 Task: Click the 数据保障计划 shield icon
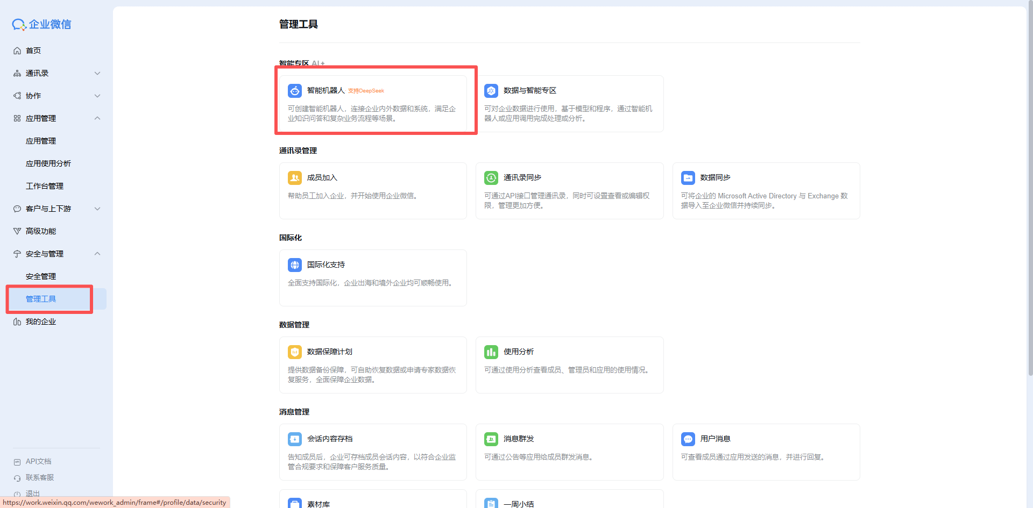(295, 352)
